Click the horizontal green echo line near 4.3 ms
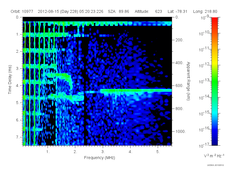 tap(136, 91)
